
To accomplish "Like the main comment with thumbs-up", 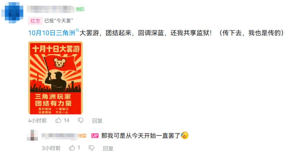I will pos(58,120).
